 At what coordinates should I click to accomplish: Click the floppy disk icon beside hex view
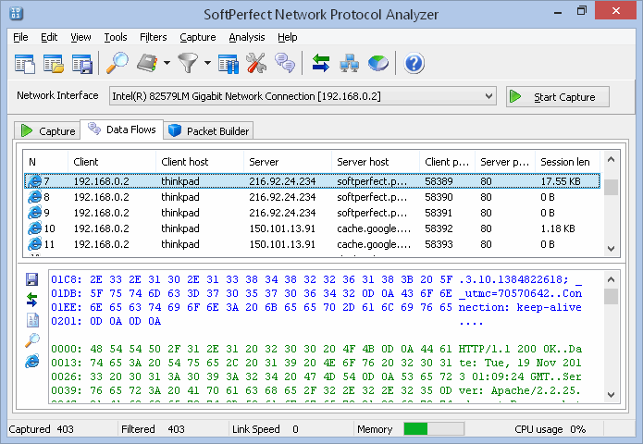tap(32, 279)
